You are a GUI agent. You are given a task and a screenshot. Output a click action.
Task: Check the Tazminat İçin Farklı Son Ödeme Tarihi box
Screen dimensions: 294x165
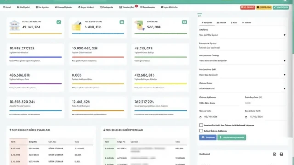tap(201, 125)
